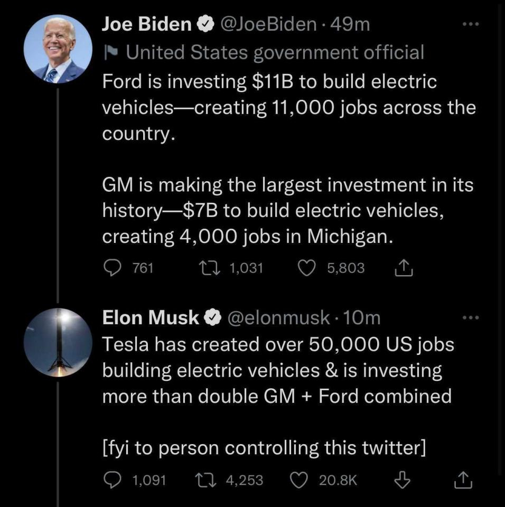
Task: Open the 10m timestamp on Musk's tweet
Action: tap(362, 317)
